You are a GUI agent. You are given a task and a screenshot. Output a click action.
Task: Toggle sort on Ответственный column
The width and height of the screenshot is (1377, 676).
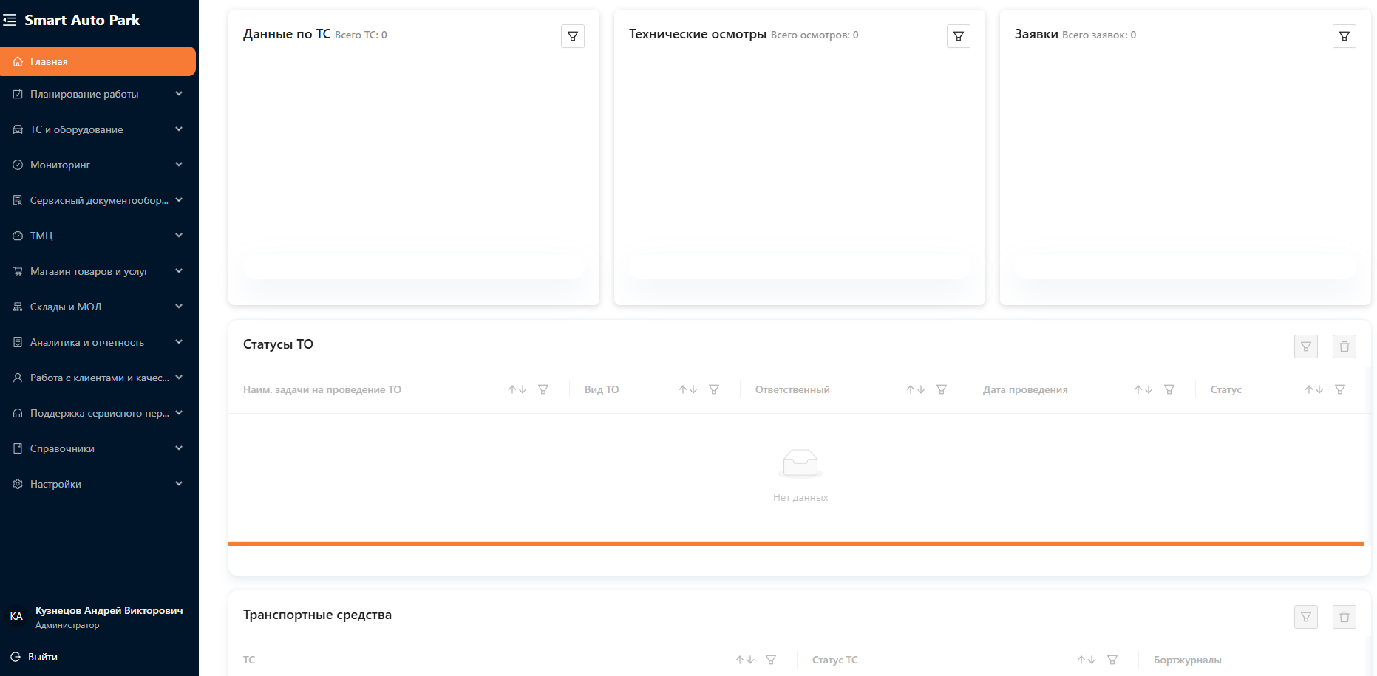(x=915, y=389)
